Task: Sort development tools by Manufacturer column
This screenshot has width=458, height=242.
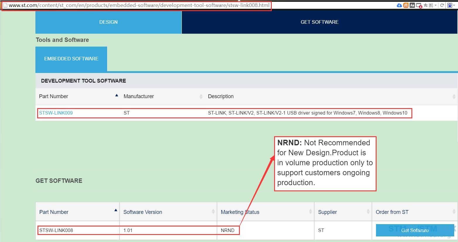Action: pyautogui.click(x=163, y=96)
